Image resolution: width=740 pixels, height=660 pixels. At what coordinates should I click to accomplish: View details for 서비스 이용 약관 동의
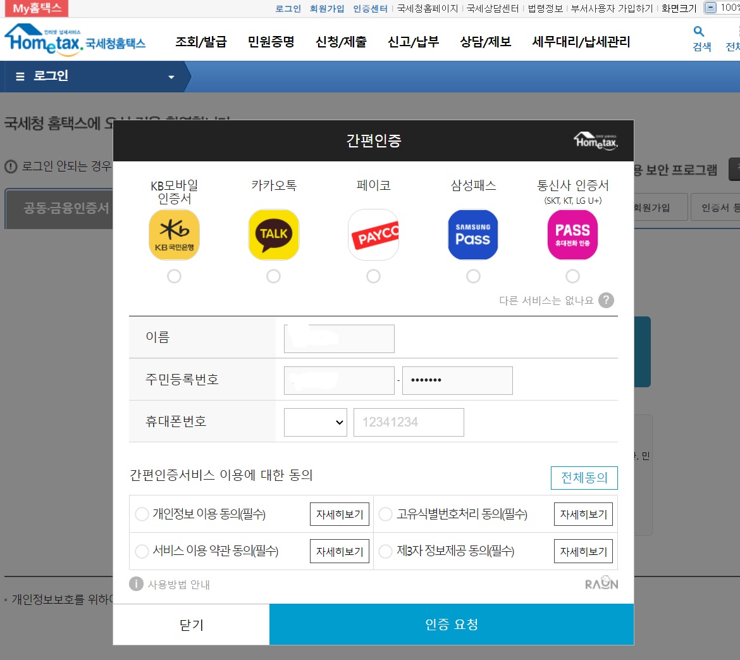[339, 551]
